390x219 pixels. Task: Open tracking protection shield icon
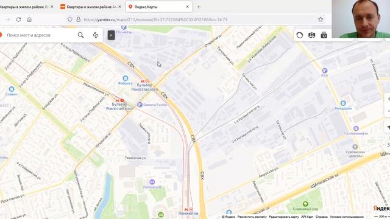coord(70,19)
